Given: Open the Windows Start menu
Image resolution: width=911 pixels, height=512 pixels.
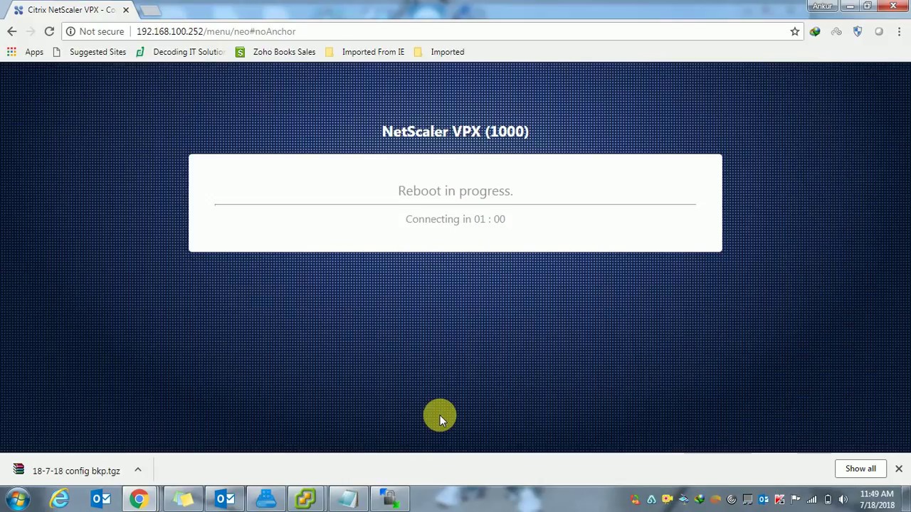Looking at the screenshot, I should point(17,499).
